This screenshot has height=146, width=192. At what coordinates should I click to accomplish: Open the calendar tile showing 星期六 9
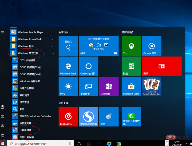tap(68, 46)
